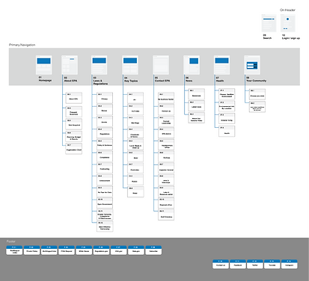309x281 pixels.
Task: Open the 08 Your Community wireframe thumbnail
Action: tap(252, 65)
